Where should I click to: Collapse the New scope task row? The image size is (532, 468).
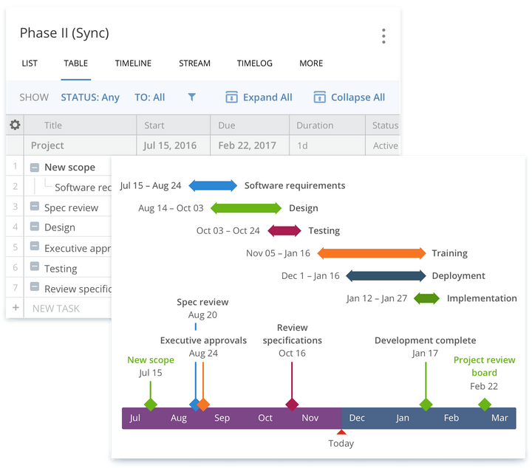point(34,168)
